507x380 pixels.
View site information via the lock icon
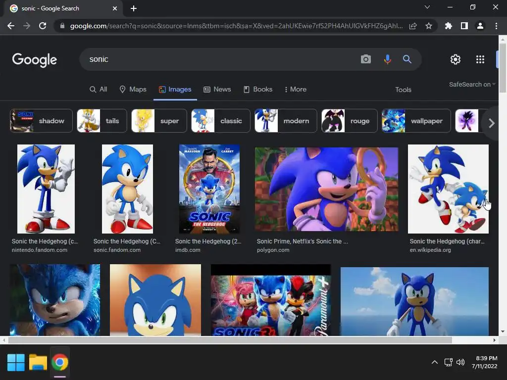click(62, 26)
